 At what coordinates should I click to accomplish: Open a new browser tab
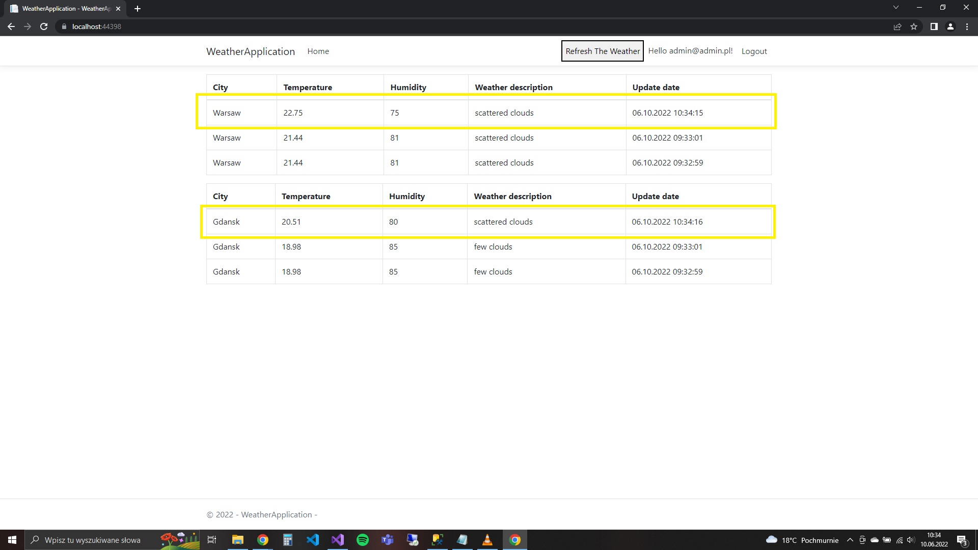point(138,9)
